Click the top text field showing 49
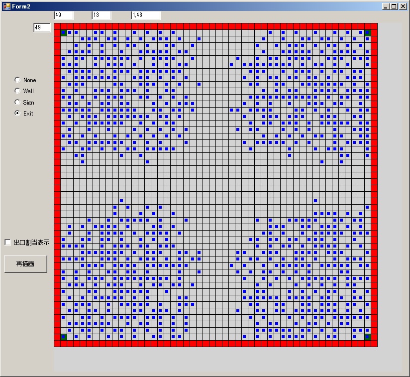The height and width of the screenshot is (377, 410). pos(63,15)
